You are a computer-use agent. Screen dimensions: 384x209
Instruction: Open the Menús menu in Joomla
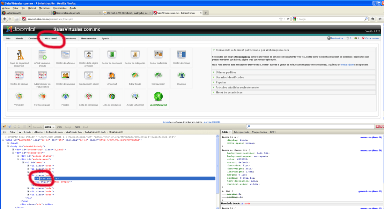pyautogui.click(x=19, y=38)
